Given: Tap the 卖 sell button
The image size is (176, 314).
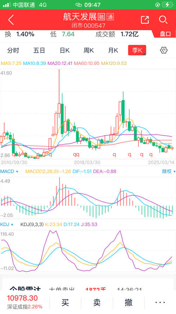Looking at the screenshot, I should coord(97,302).
